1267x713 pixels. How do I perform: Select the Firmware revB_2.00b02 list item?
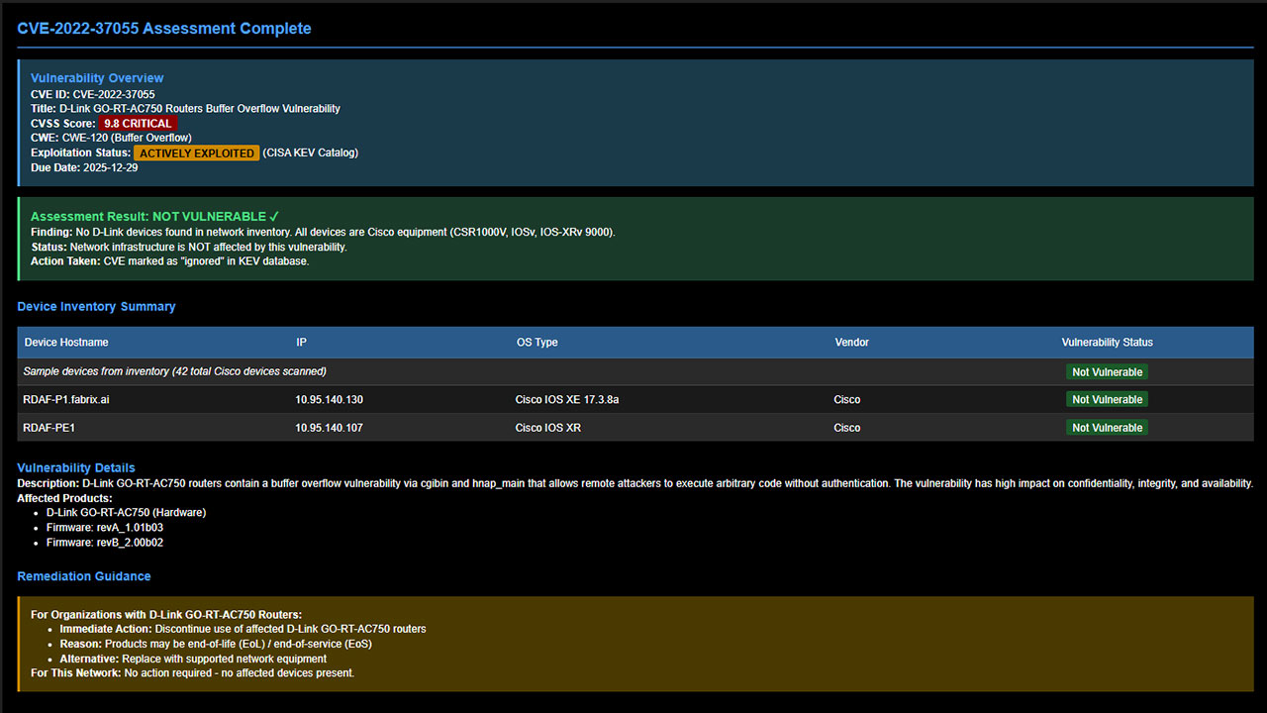pyautogui.click(x=105, y=543)
